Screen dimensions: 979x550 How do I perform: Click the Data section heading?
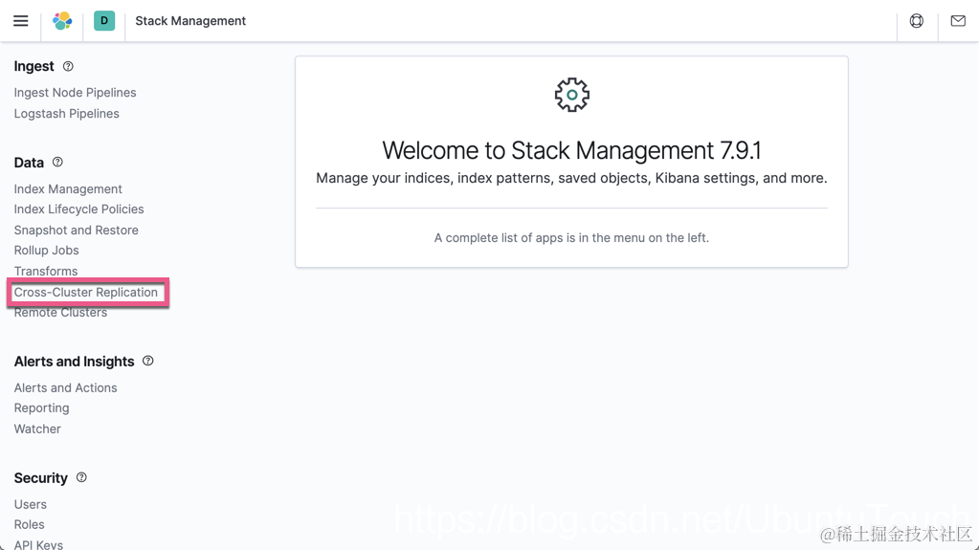[x=29, y=163]
